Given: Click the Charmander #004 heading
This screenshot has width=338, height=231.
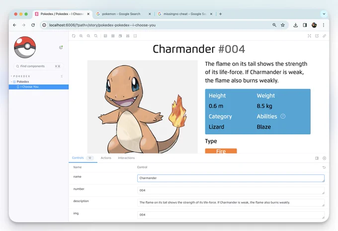Looking at the screenshot, I should (199, 49).
